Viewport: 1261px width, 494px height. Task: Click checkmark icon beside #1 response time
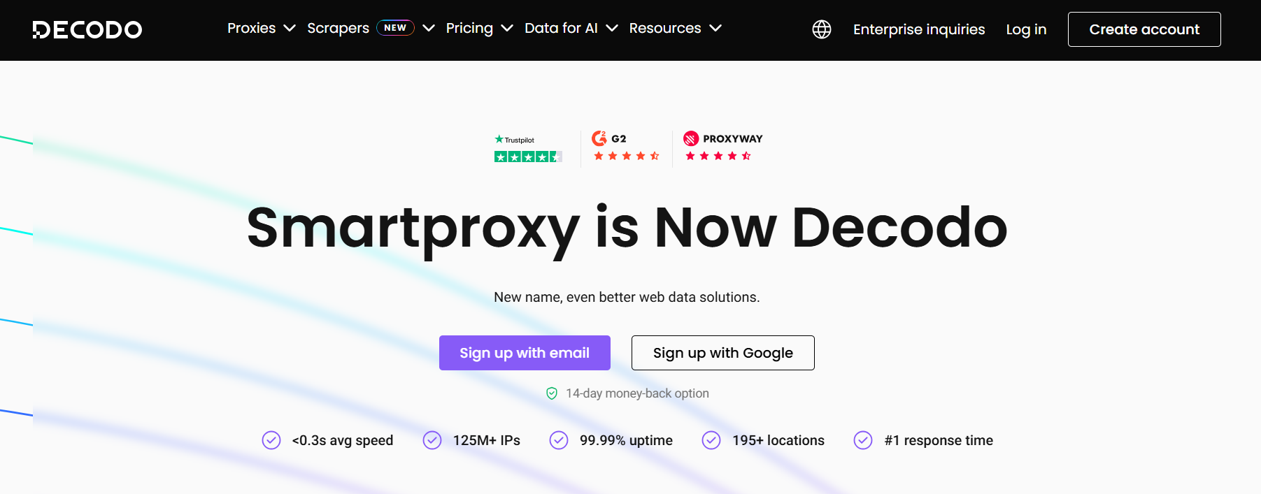pos(863,440)
